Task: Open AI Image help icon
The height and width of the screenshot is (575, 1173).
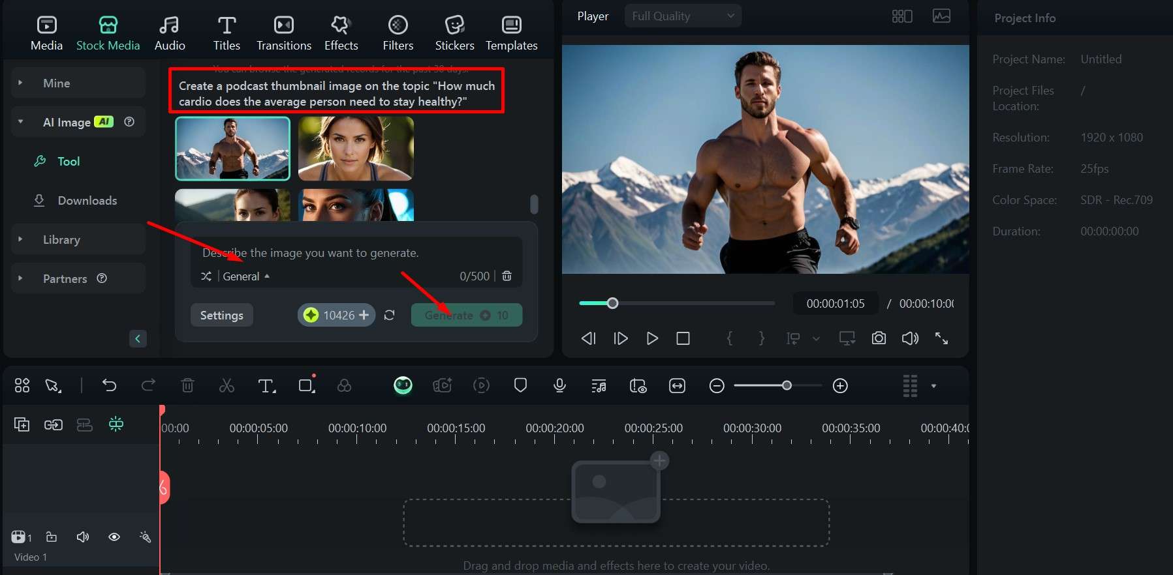Action: tap(129, 121)
